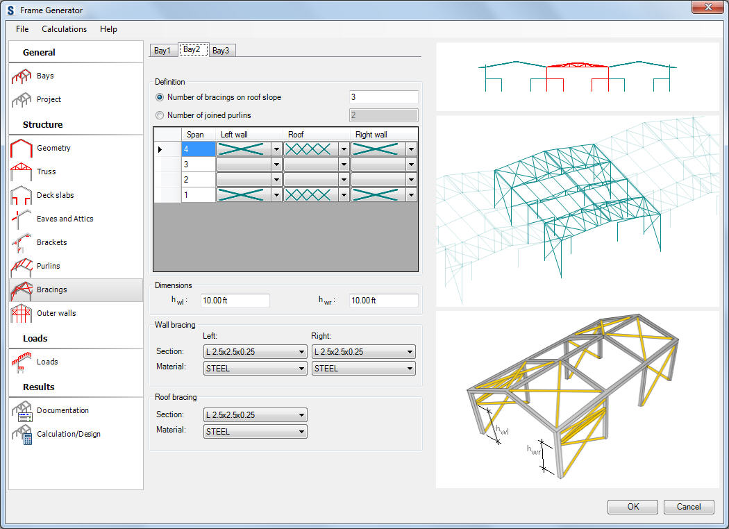Select row indicator arrow for span 4
This screenshot has height=529, width=729.
[x=160, y=149]
